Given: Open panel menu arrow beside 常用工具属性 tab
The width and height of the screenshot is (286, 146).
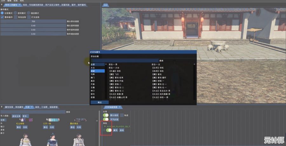Looking at the screenshot, I should tap(2, 5).
